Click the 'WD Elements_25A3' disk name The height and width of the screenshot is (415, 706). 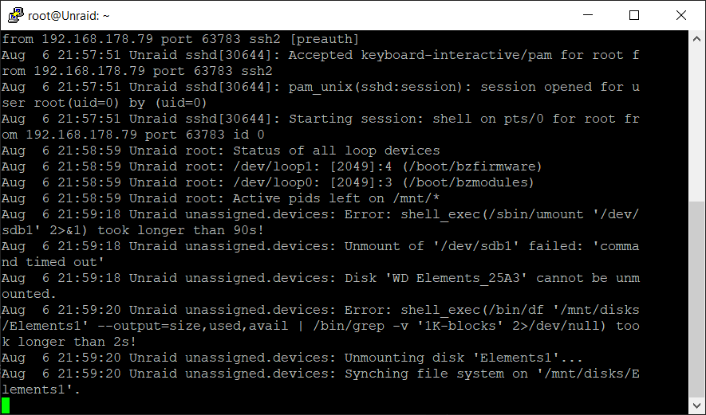tap(456, 278)
